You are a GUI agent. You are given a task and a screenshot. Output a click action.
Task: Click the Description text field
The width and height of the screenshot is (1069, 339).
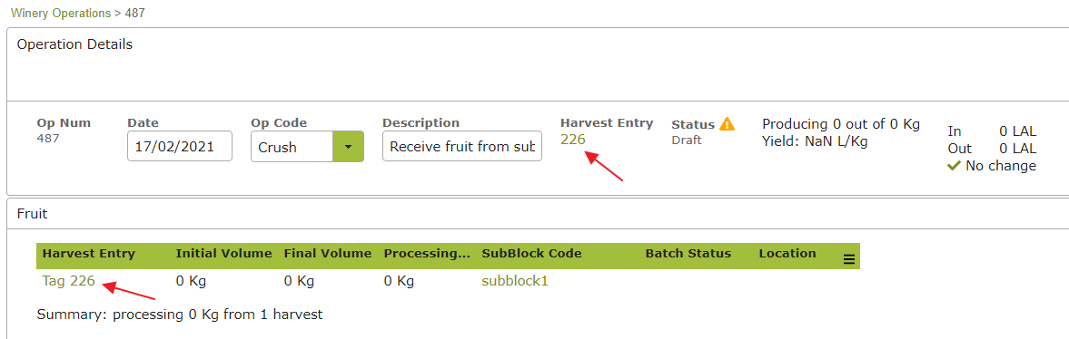point(462,146)
